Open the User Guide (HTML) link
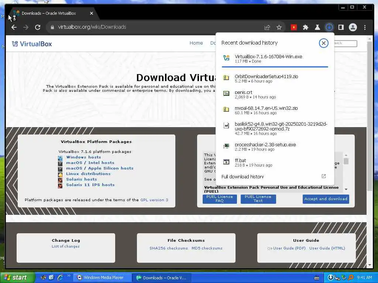Screen dimensions: 378x283 (327, 248)
